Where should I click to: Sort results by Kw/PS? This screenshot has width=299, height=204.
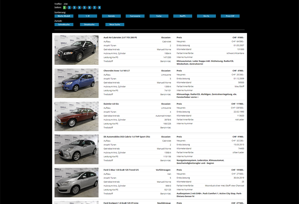coord(183,16)
